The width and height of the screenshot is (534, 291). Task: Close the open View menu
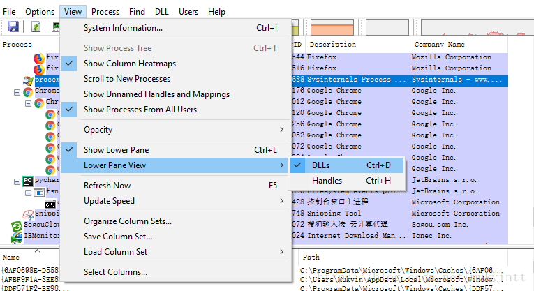[x=73, y=12]
